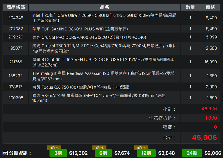Click product code 158232
The image size is (223, 158).
pos(16,76)
